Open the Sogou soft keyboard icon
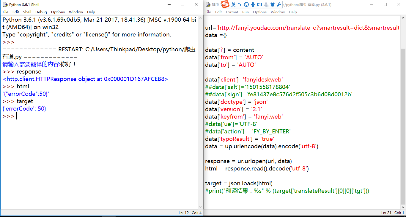This screenshot has height=217, width=406. pos(259,4)
